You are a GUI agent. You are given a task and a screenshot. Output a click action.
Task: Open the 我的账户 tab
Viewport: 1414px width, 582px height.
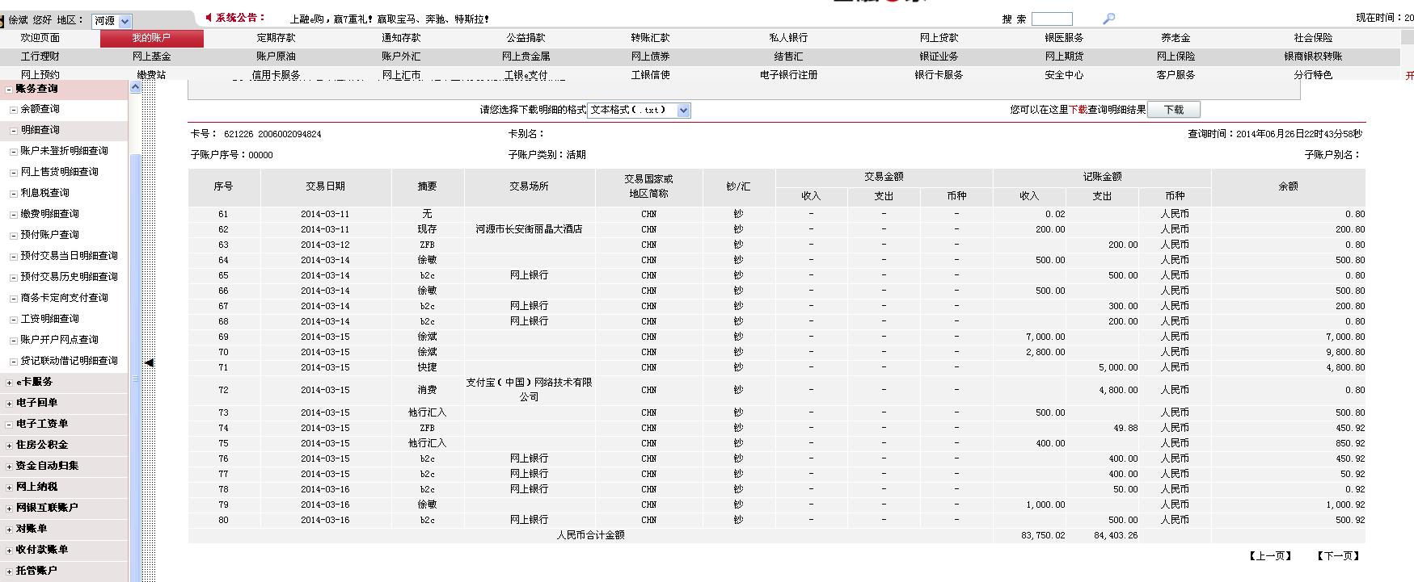tap(151, 38)
